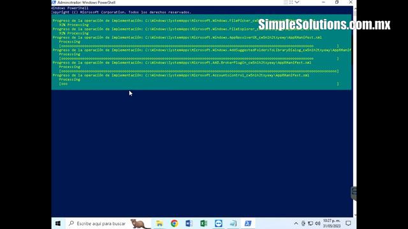Click the 'Windows PowerShell' header line
The width and height of the screenshot is (408, 229).
pyautogui.click(x=70, y=8)
